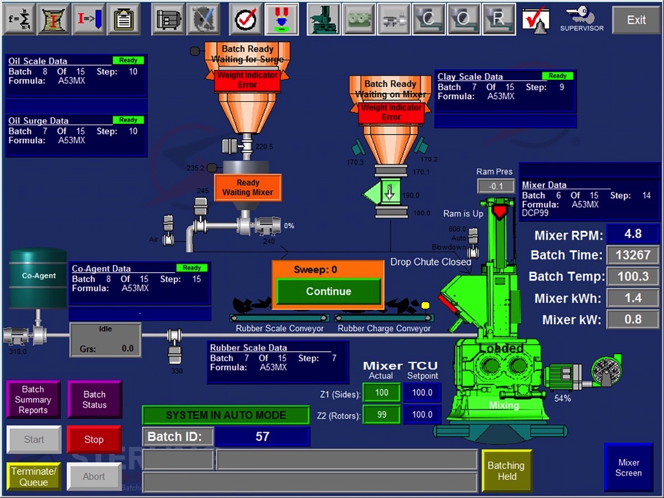This screenshot has width=664, height=498.
Task: Click the oil scale Weight Indicator Error alert
Action: point(247,80)
